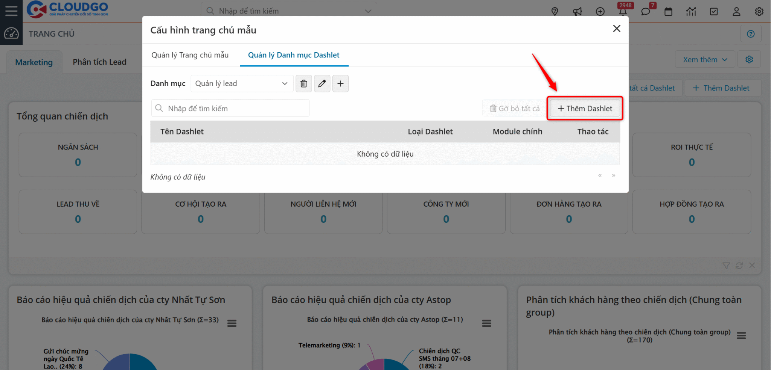Open the chat messages icon
The image size is (771, 370).
point(646,11)
